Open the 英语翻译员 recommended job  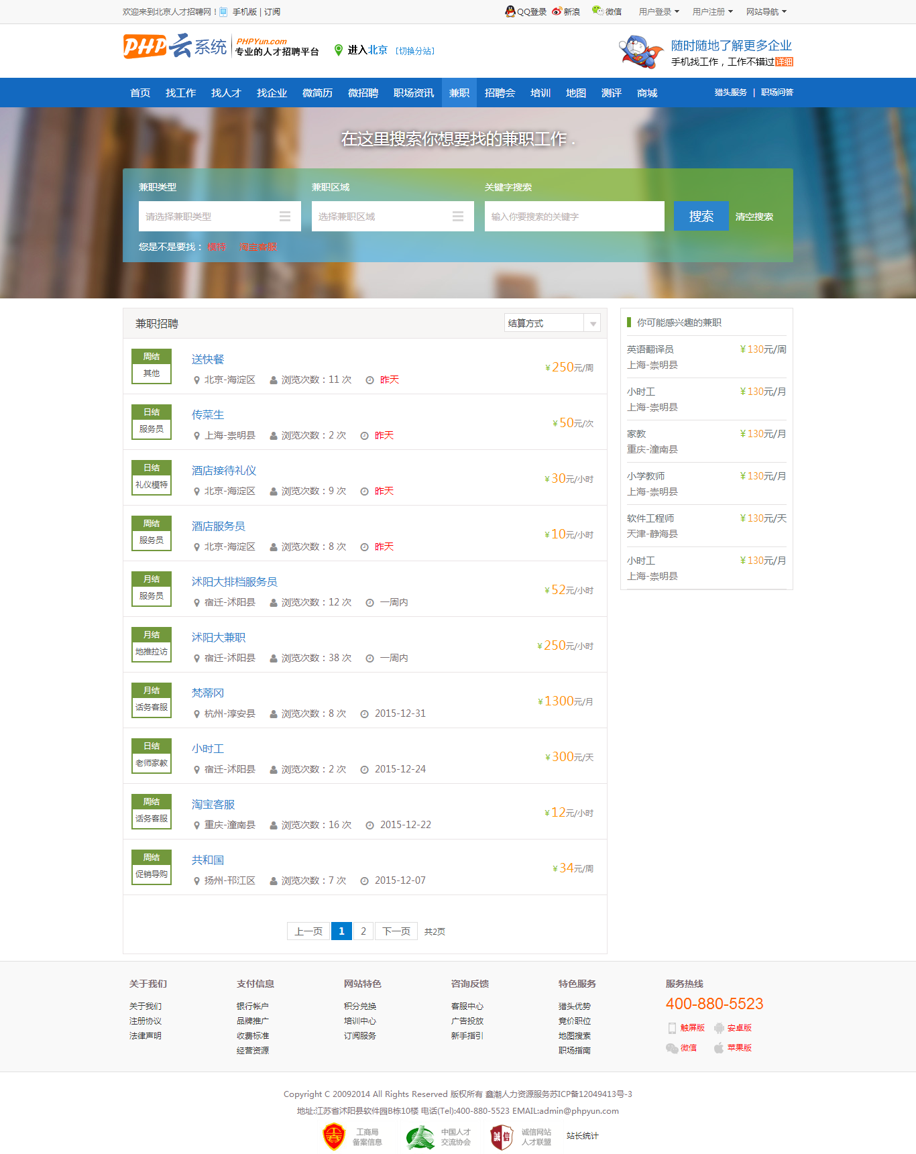click(650, 349)
